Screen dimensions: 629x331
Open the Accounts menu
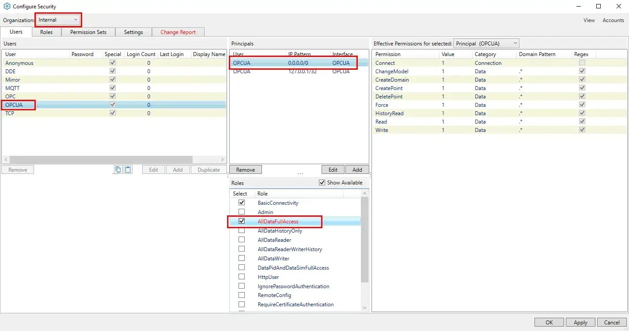click(613, 20)
